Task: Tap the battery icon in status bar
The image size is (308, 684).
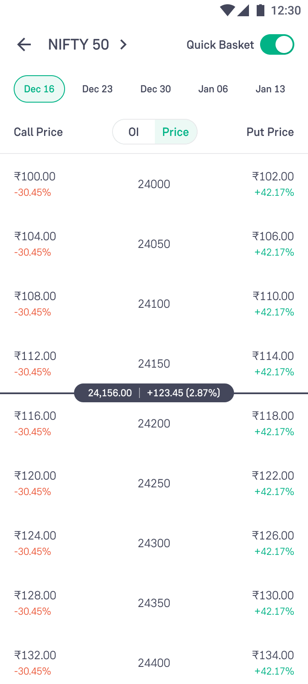Action: coord(260,10)
